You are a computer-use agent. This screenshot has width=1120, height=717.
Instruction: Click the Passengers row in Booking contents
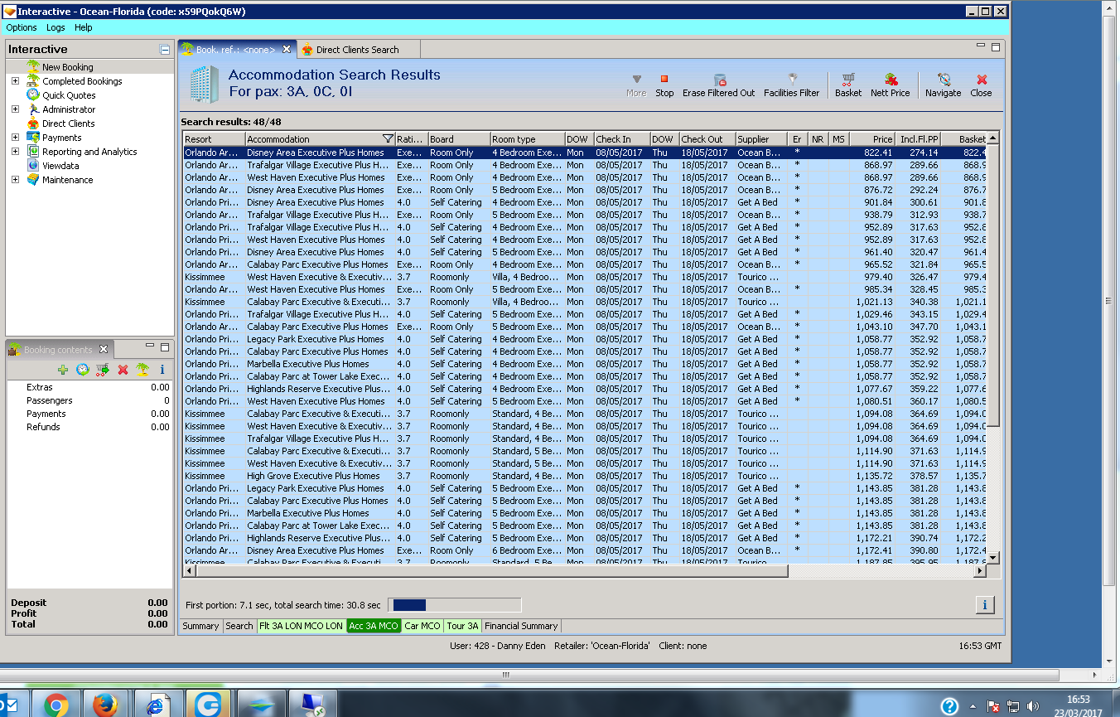coord(89,400)
